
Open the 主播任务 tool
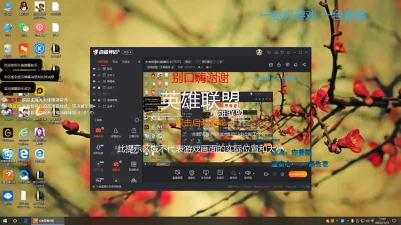point(133,132)
